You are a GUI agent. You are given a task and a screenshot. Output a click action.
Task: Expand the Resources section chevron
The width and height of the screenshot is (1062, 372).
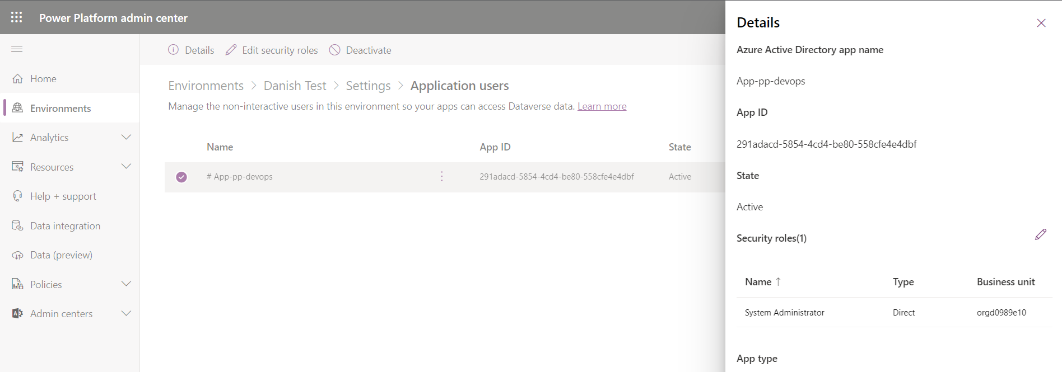126,167
